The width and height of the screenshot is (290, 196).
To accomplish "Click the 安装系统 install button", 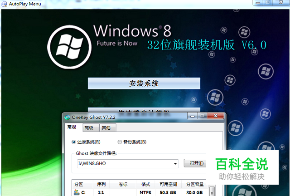I will pos(144,83).
